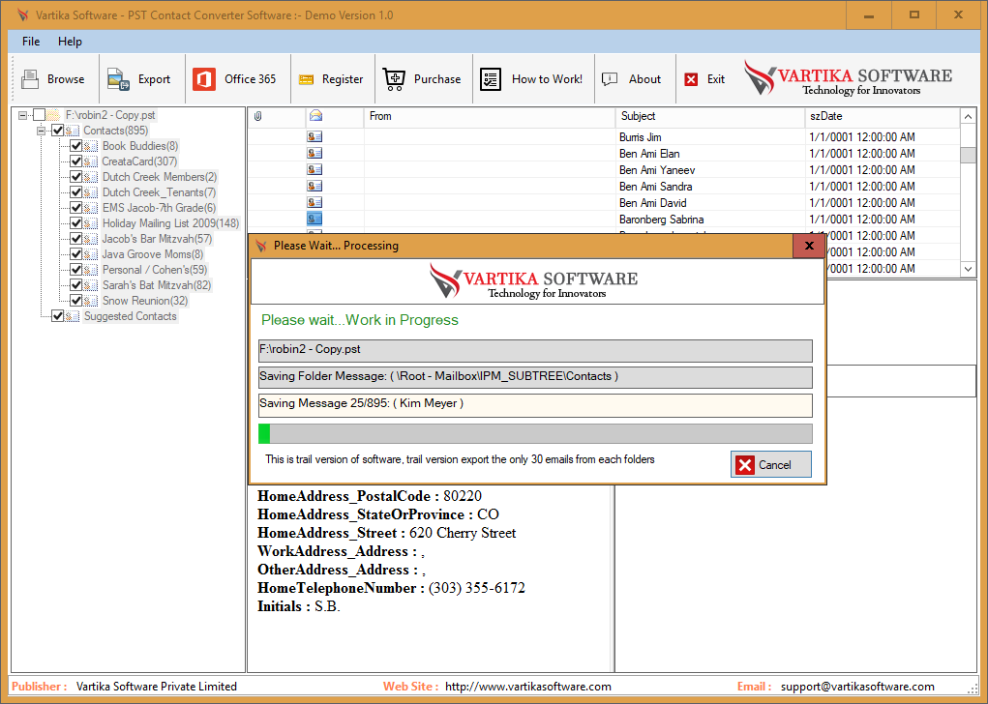
Task: Click the Browse toolbar button label
Action: [x=66, y=79]
